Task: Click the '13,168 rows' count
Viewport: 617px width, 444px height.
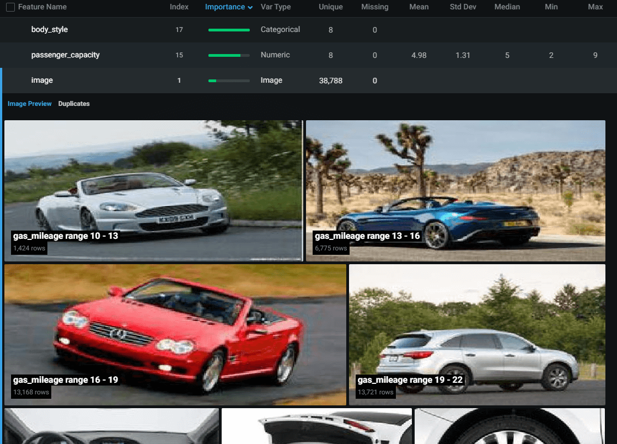Action: tap(31, 393)
